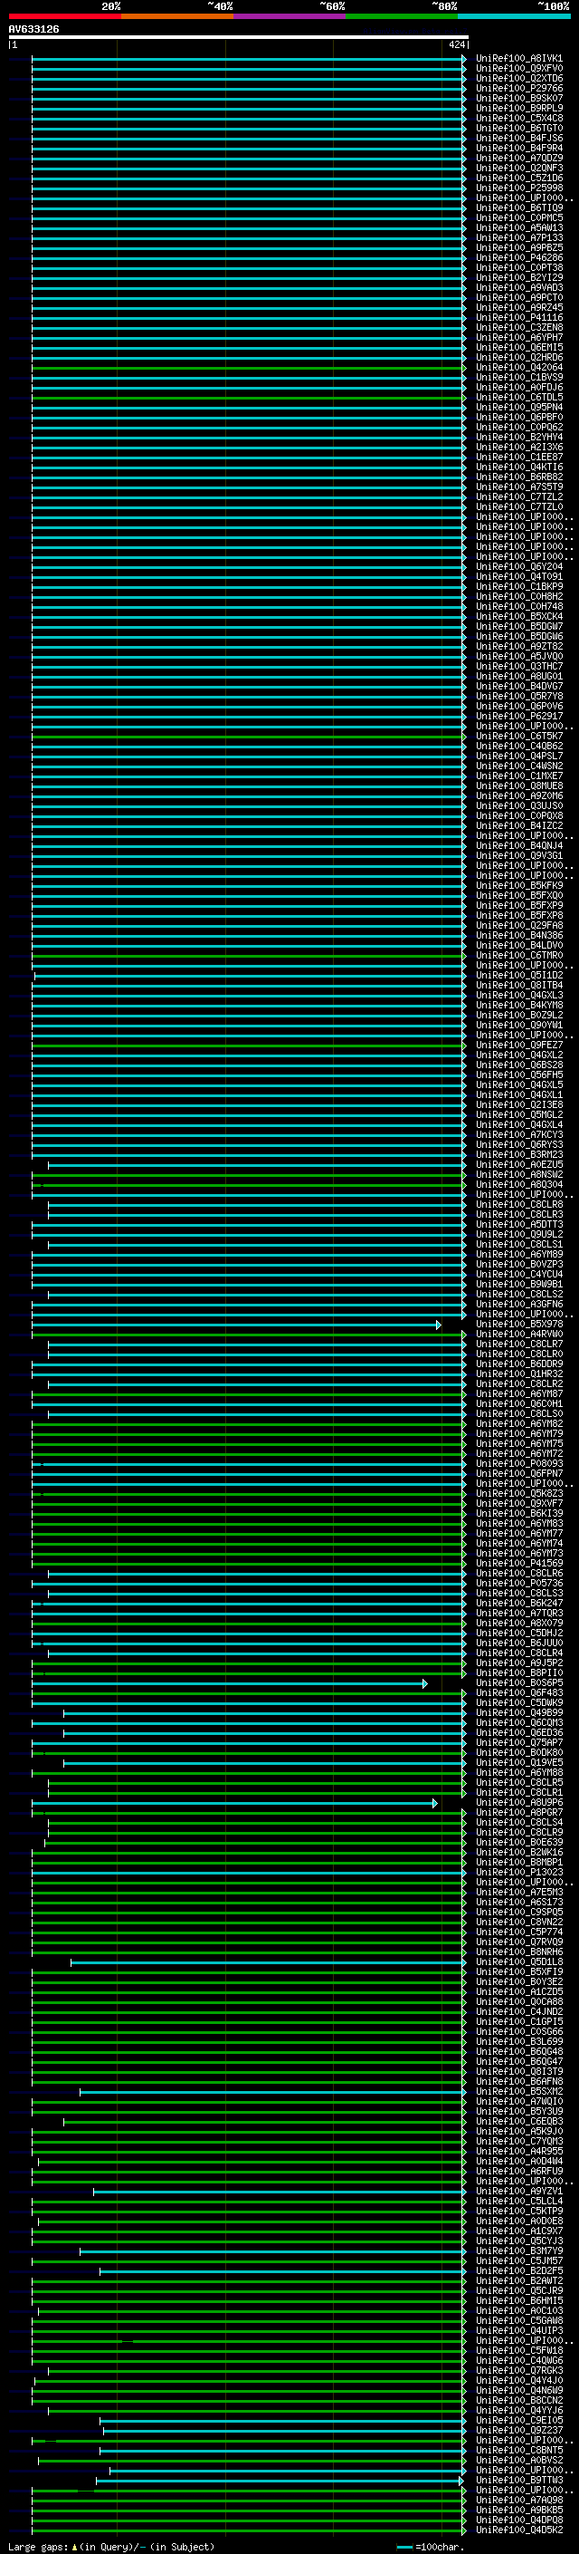579x2554 pixels.
Task: Open hit UniRef100_P29766
Action: [x=518, y=88]
